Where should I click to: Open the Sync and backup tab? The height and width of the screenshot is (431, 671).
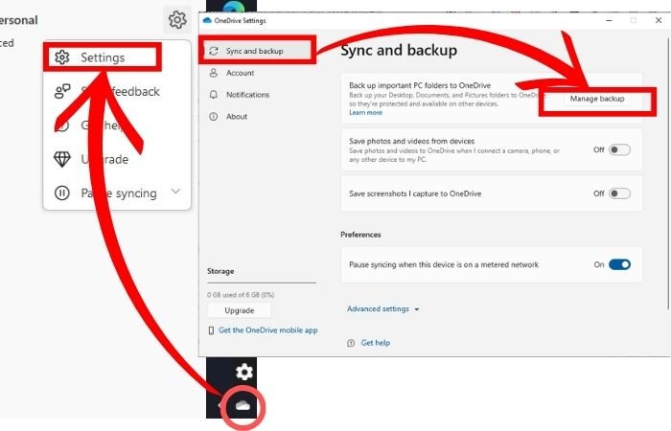click(258, 51)
